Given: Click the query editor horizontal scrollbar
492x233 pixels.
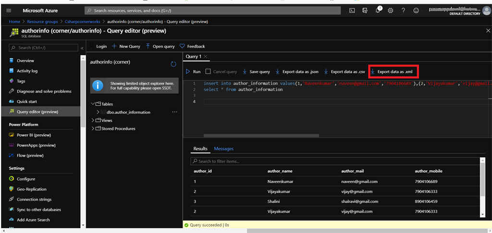Looking at the screenshot, I should point(261,136).
